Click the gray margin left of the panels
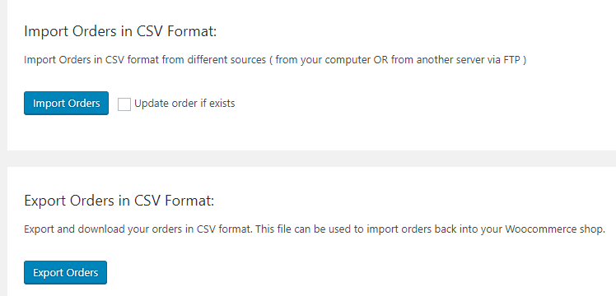 [3, 148]
